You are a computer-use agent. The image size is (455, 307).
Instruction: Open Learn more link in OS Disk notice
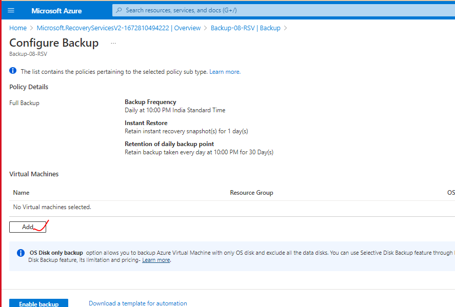pyautogui.click(x=156, y=260)
